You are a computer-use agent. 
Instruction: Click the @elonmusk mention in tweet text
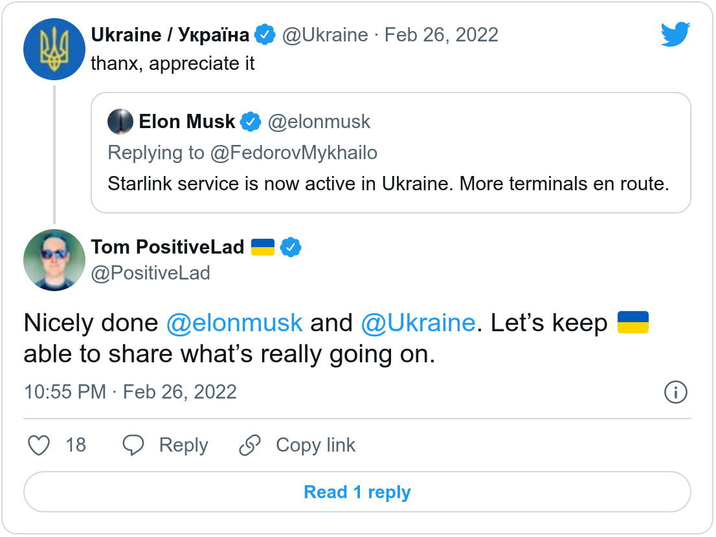(234, 323)
